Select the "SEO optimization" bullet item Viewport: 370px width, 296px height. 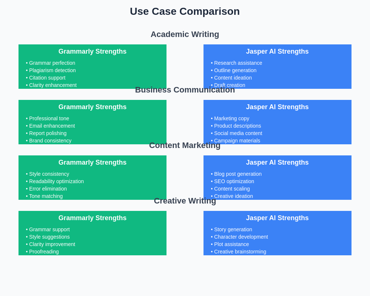click(x=234, y=181)
